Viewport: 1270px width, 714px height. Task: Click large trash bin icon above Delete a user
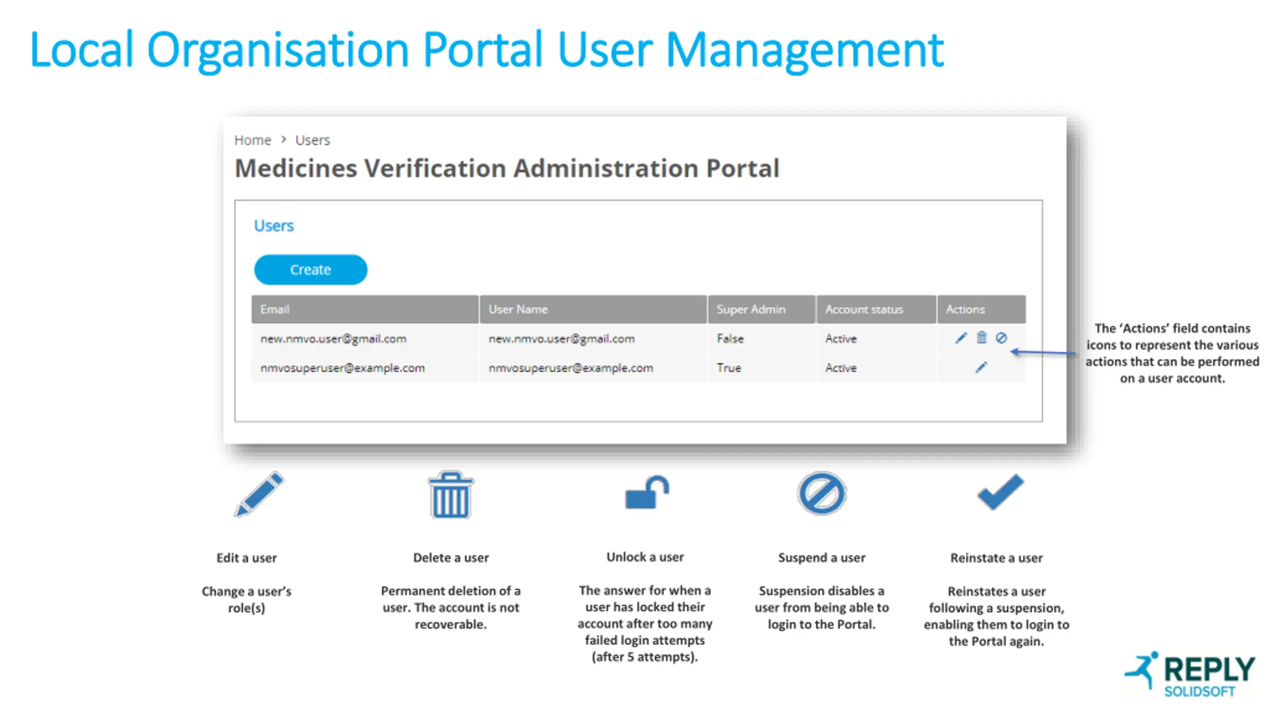[x=450, y=495]
